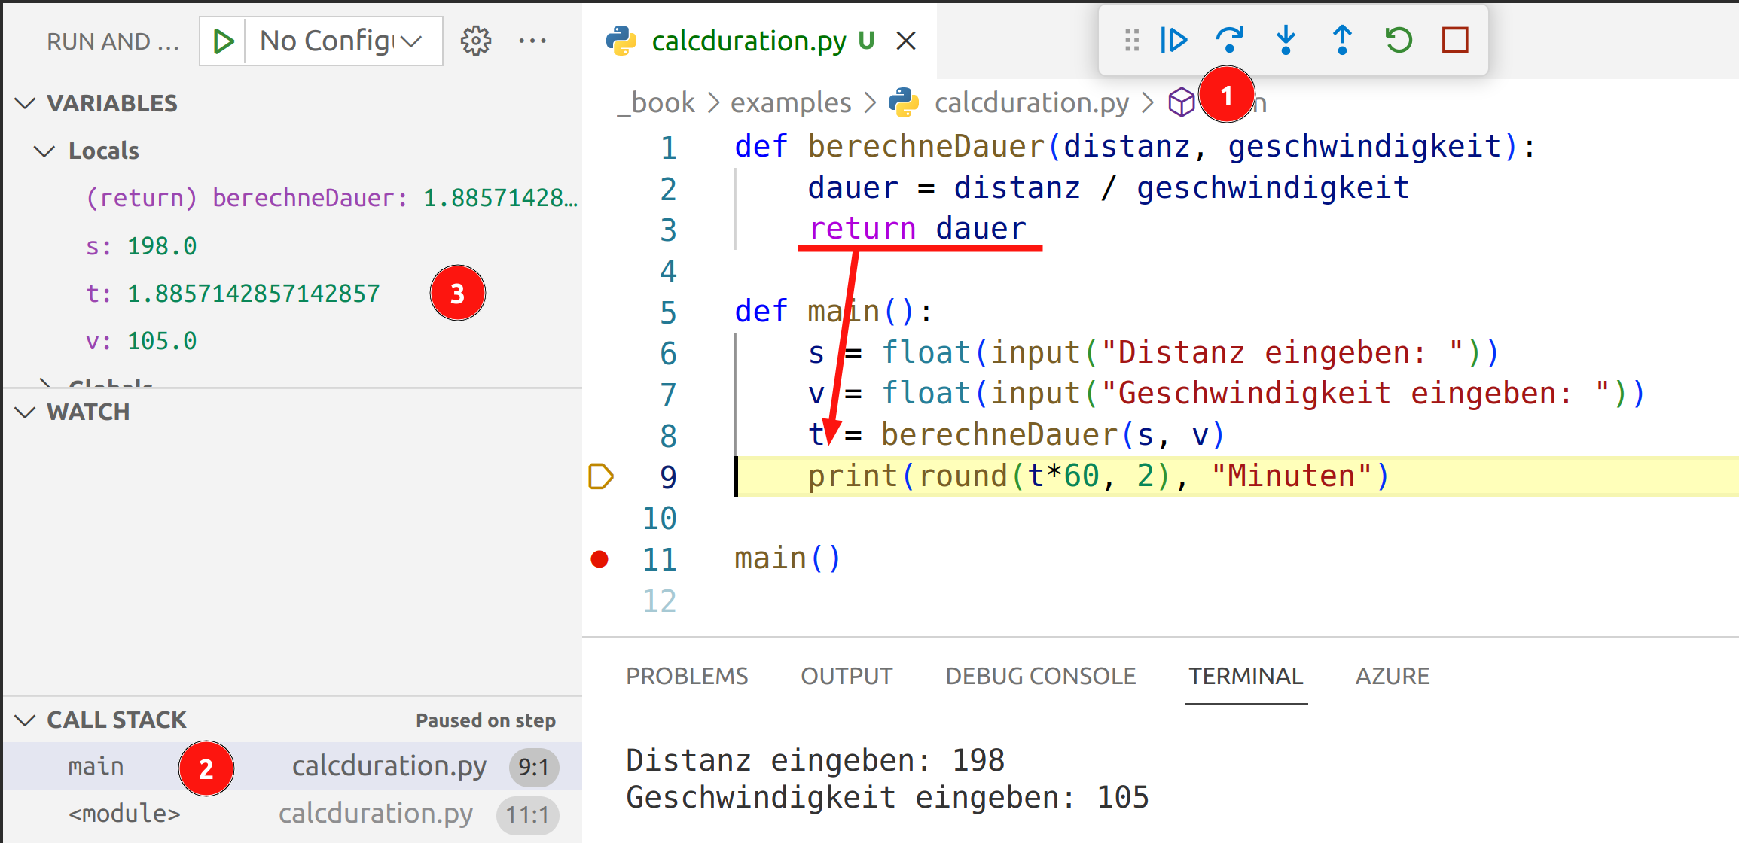Screen dimensions: 1739x843
Task: Select local variable t: 1.8857142857142857
Action: [233, 294]
